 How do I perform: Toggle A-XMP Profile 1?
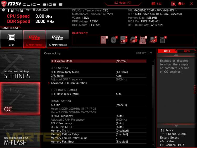pos(34,39)
